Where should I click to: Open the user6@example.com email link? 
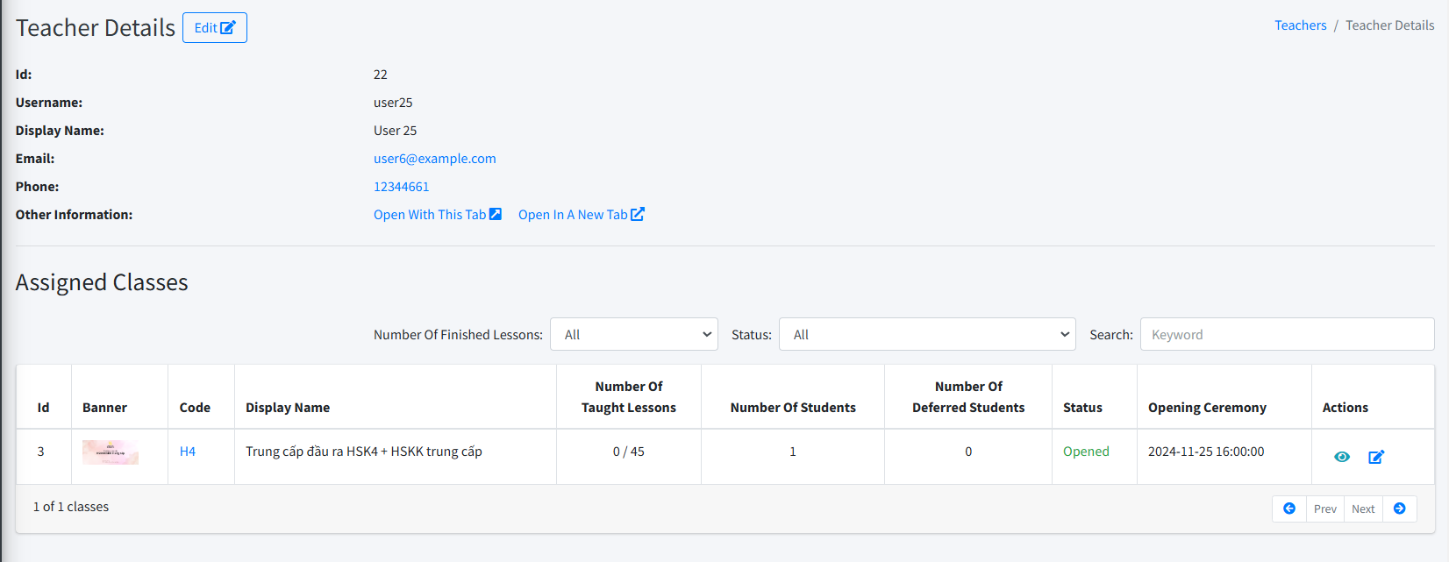pyautogui.click(x=434, y=159)
